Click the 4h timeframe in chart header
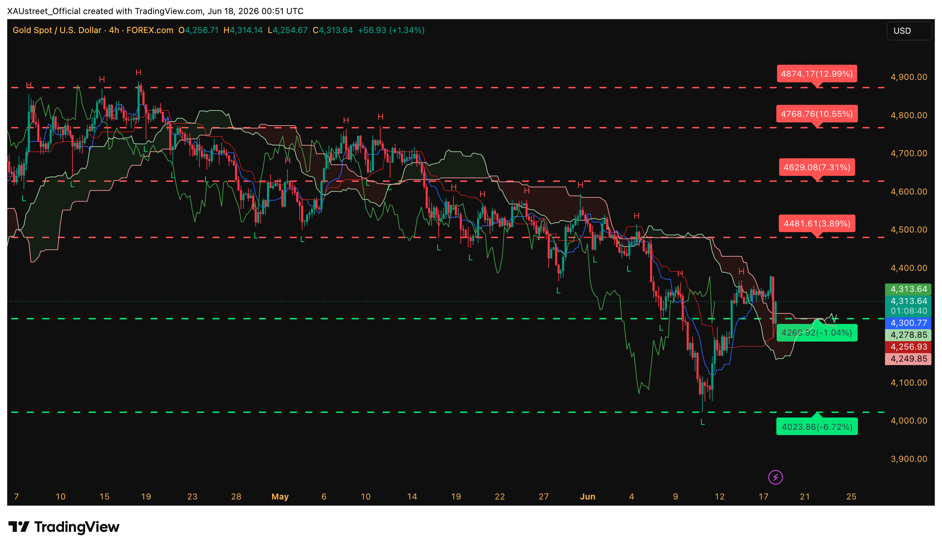 pyautogui.click(x=114, y=30)
